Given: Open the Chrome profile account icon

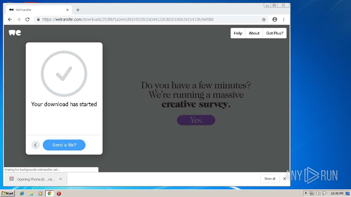Looking at the screenshot, I should pos(275,19).
